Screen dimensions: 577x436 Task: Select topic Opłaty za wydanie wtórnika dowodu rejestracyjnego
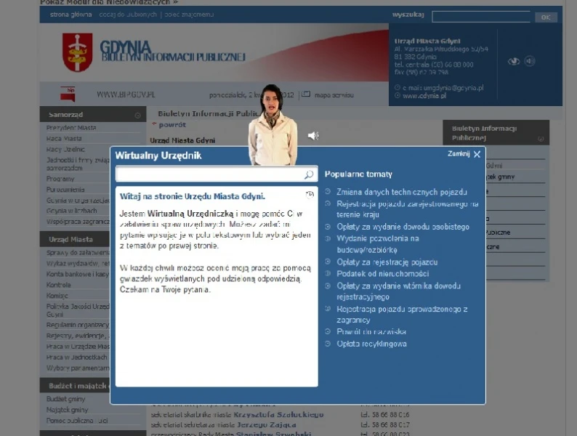[x=398, y=291]
